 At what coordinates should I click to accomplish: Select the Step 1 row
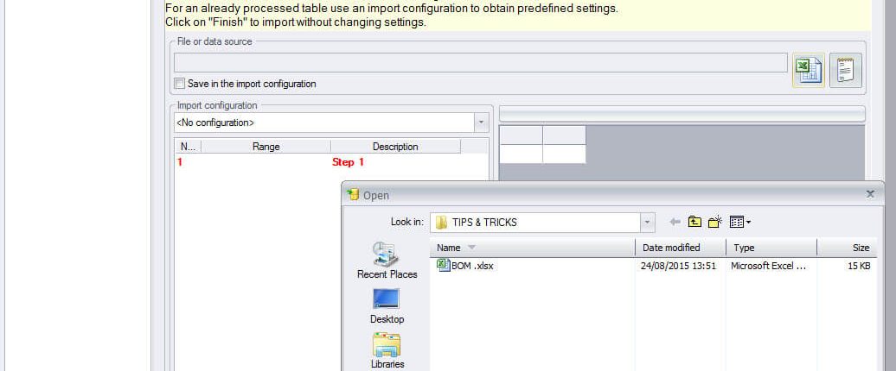point(331,162)
